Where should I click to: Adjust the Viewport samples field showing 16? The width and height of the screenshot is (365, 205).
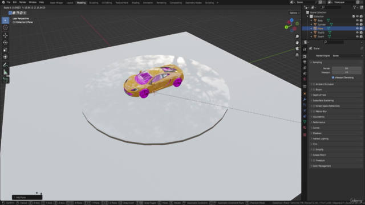click(x=347, y=72)
